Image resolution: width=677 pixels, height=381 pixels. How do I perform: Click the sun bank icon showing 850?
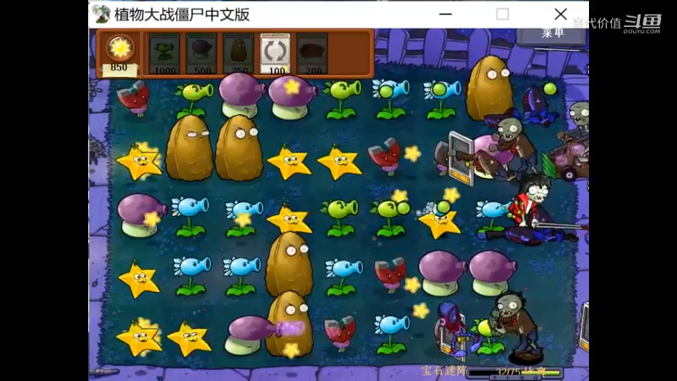[119, 48]
